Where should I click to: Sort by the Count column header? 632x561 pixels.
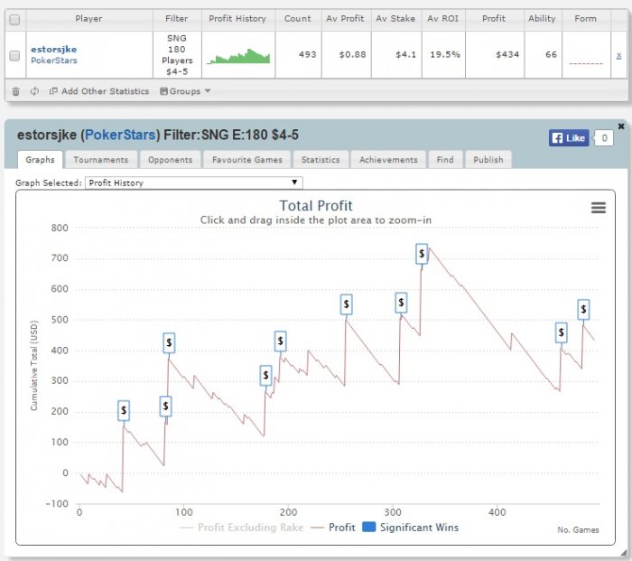(298, 19)
